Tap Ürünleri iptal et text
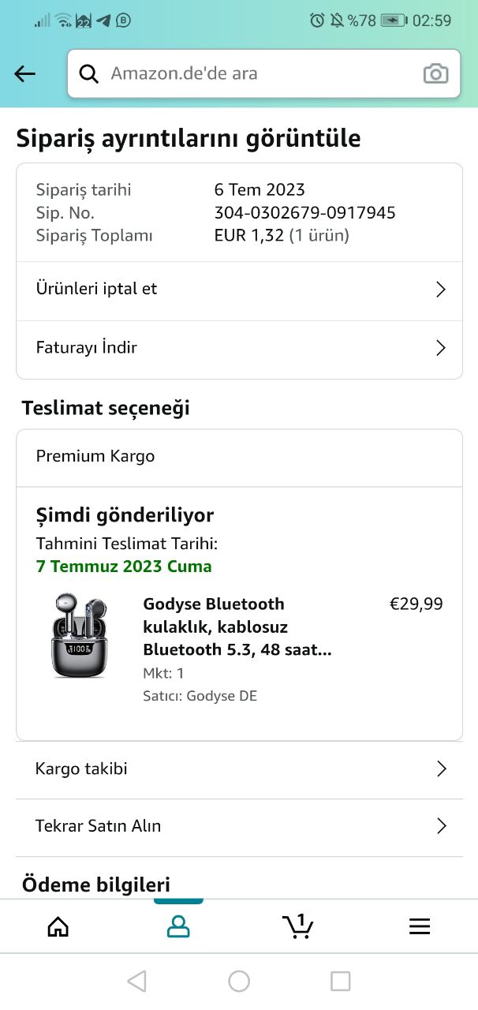Image resolution: width=478 pixels, height=1010 pixels. (x=96, y=289)
